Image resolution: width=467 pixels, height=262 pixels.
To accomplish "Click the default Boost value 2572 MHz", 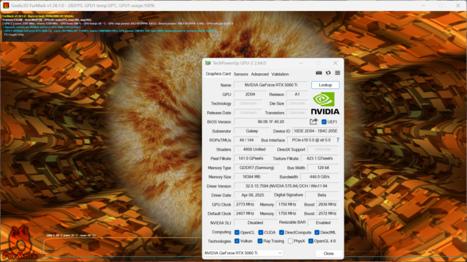I will coord(327,213).
